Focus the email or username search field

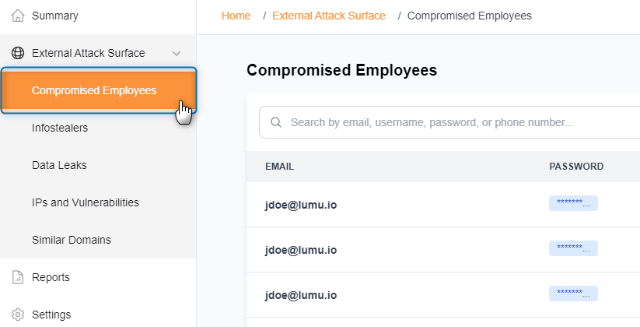click(459, 122)
